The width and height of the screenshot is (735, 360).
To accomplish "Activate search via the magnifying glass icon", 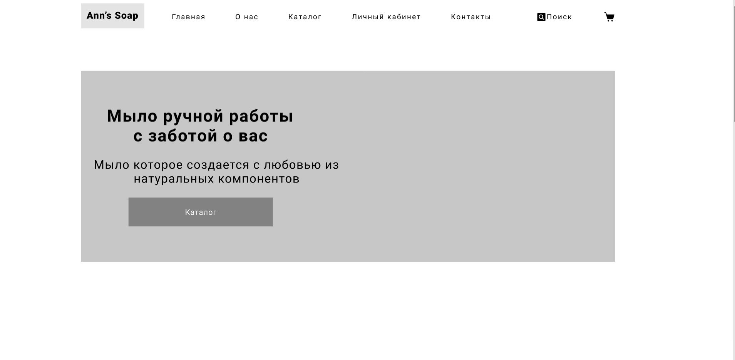I will click(541, 17).
